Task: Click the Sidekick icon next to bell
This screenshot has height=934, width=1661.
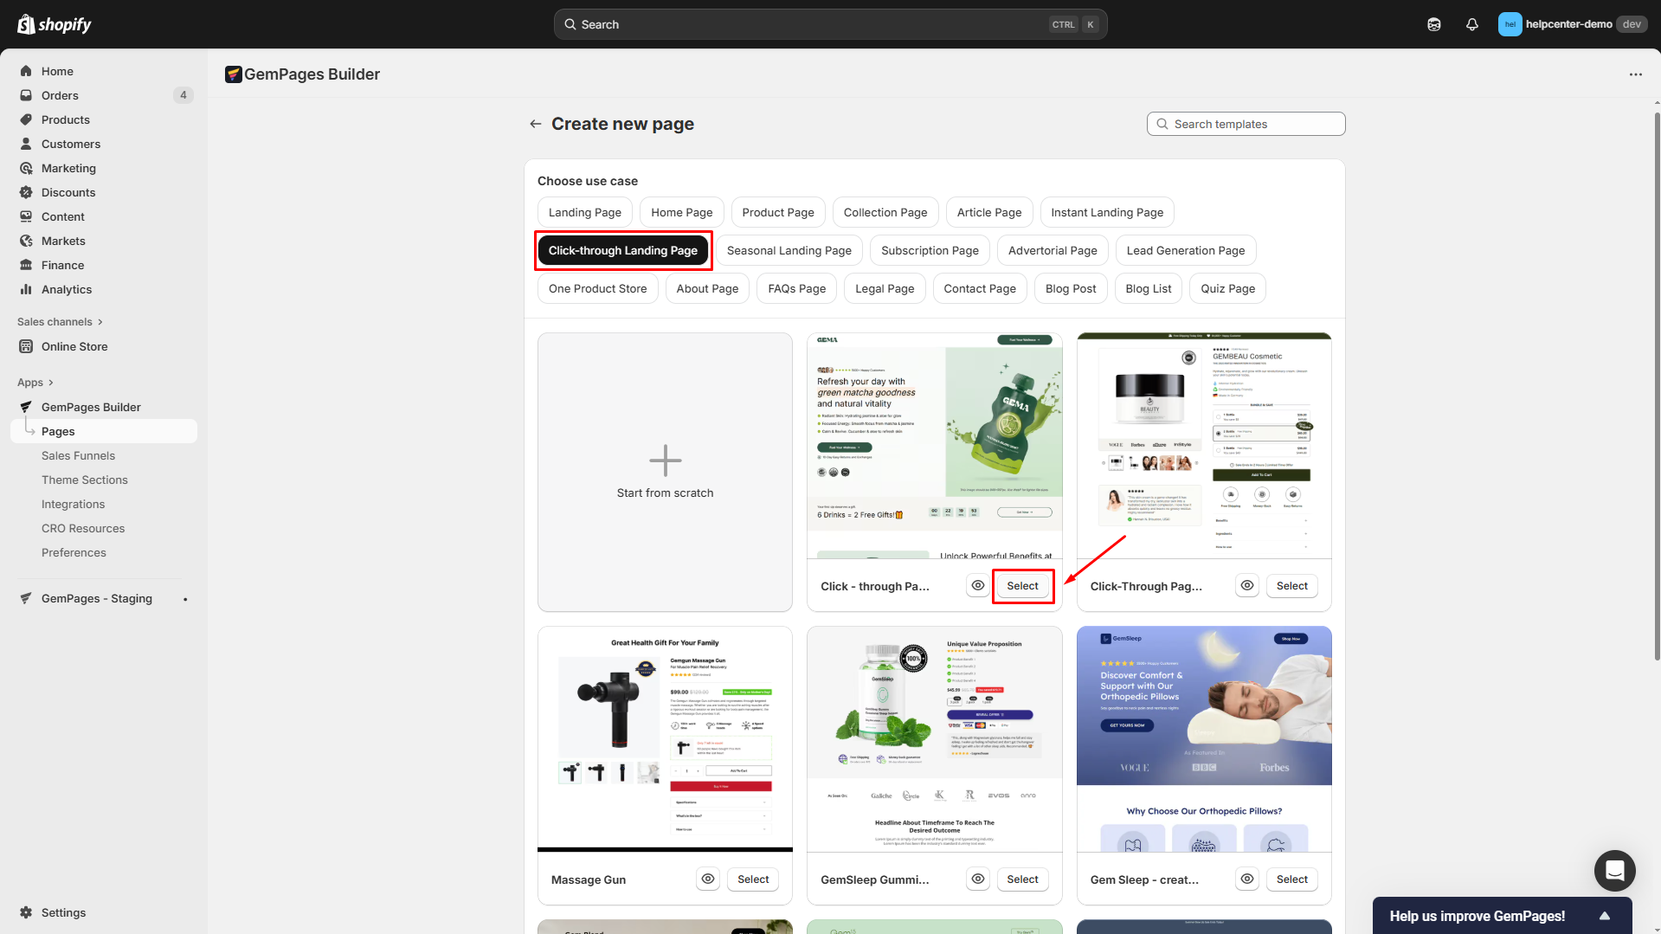Action: 1434,24
